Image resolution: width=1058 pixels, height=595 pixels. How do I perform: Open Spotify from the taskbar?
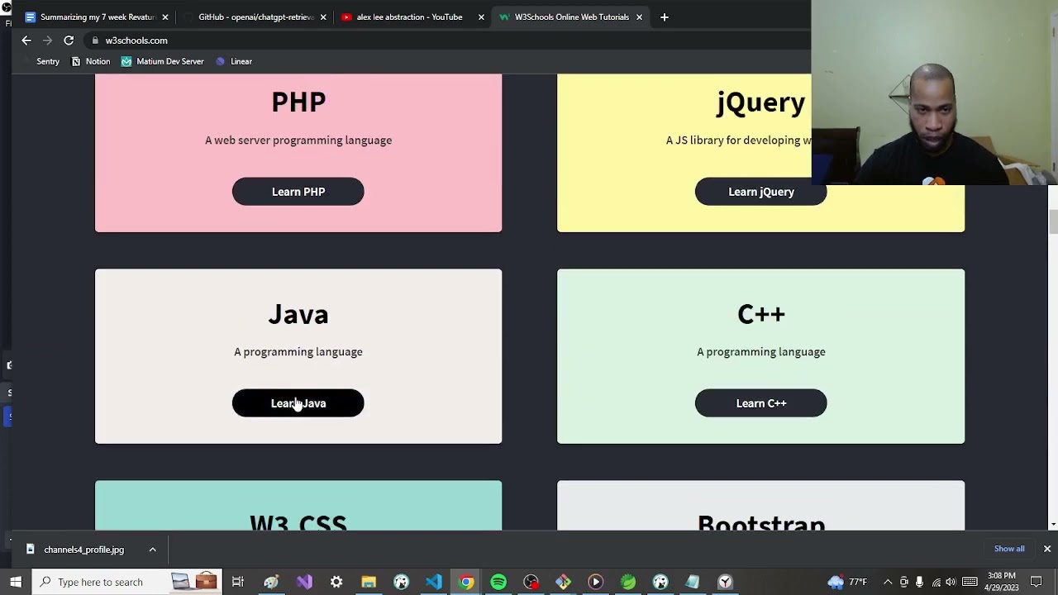pyautogui.click(x=498, y=582)
